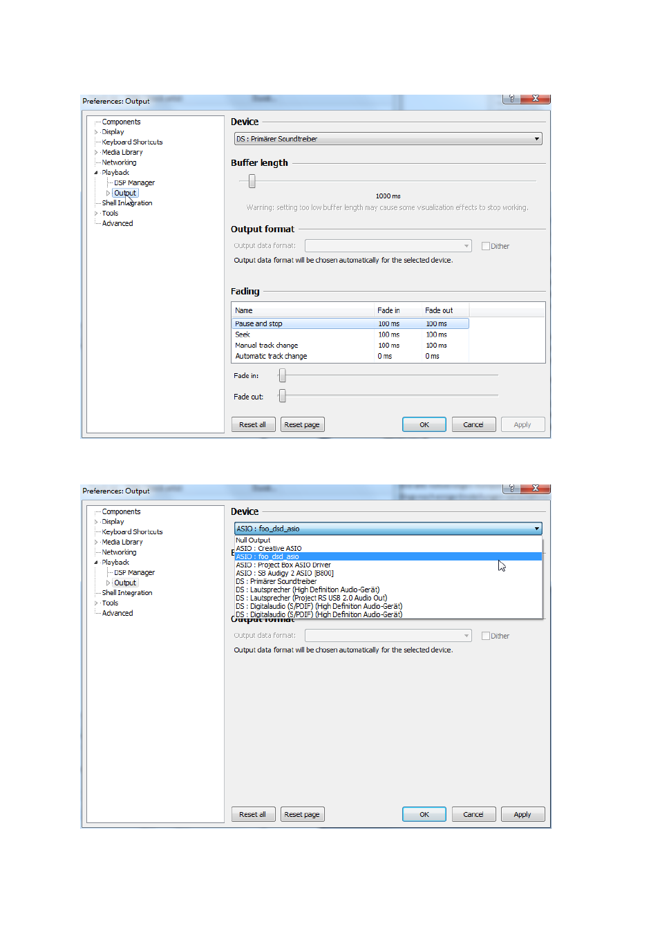This screenshot has height=933, width=660.
Task: Toggle the Dither checkbox in lower window
Action: click(486, 636)
